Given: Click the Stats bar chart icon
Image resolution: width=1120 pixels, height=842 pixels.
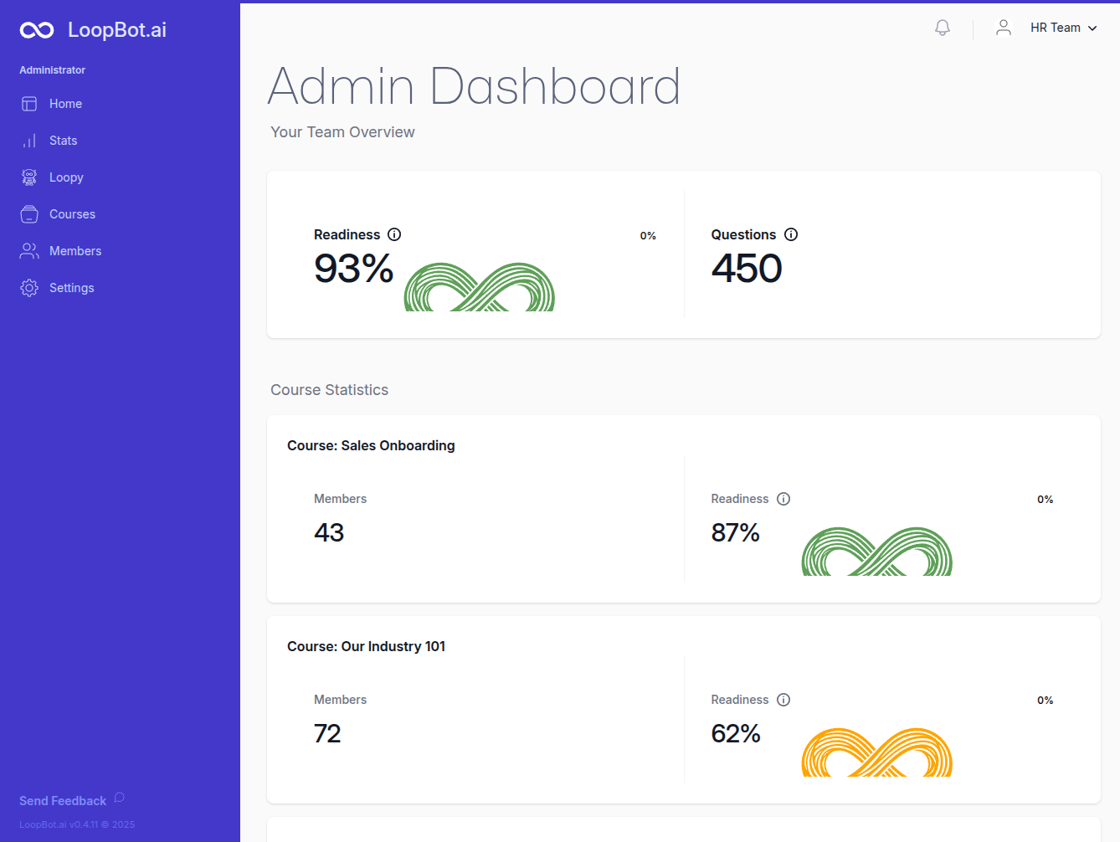Looking at the screenshot, I should 29,141.
